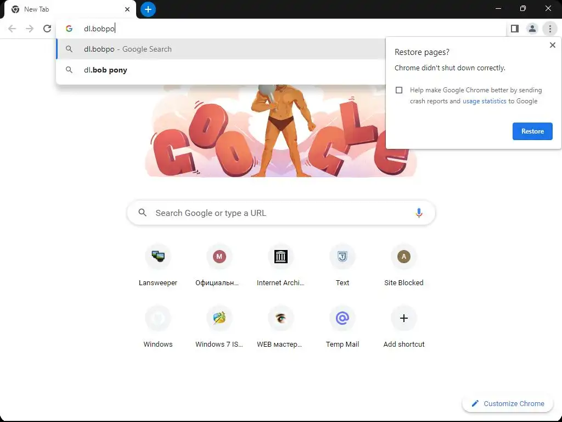Screen dimensions: 562x422
Task: Open the Site Blocked shortcut
Action: [403, 266]
